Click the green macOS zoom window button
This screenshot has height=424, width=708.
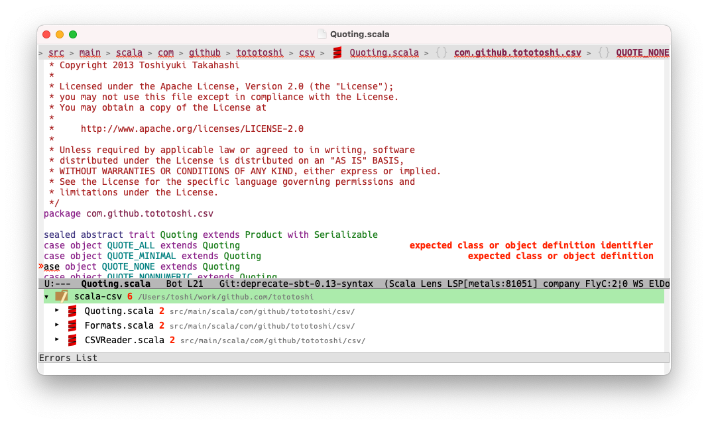pos(73,34)
